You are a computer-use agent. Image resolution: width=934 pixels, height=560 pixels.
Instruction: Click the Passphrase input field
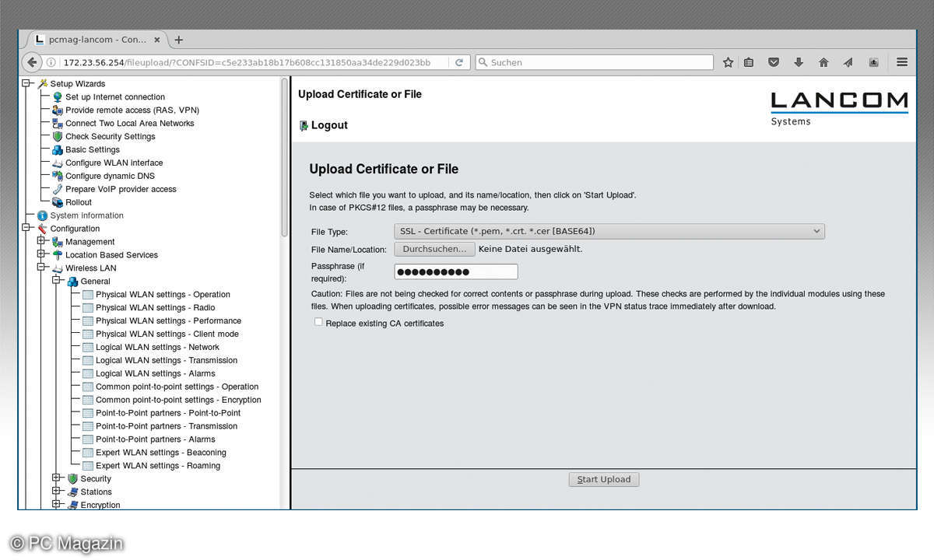point(456,271)
